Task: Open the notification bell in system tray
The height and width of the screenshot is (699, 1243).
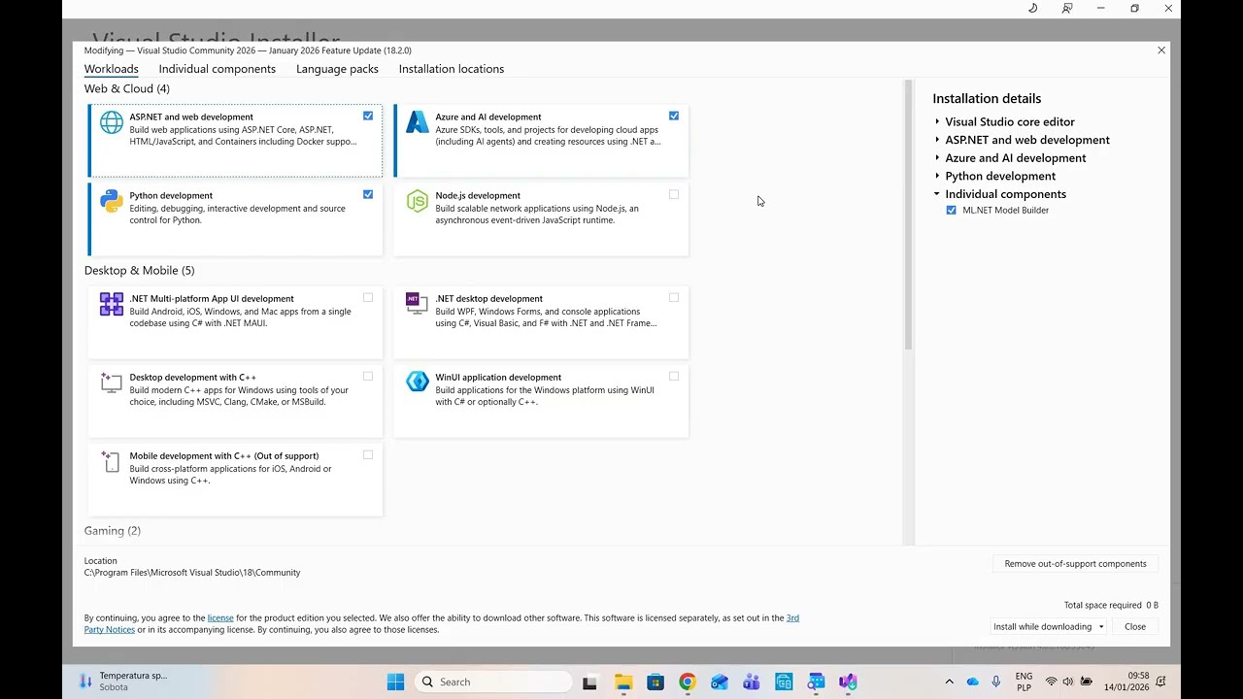Action: coord(1160,682)
